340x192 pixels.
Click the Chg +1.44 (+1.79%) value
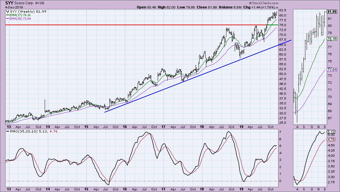click(259, 7)
